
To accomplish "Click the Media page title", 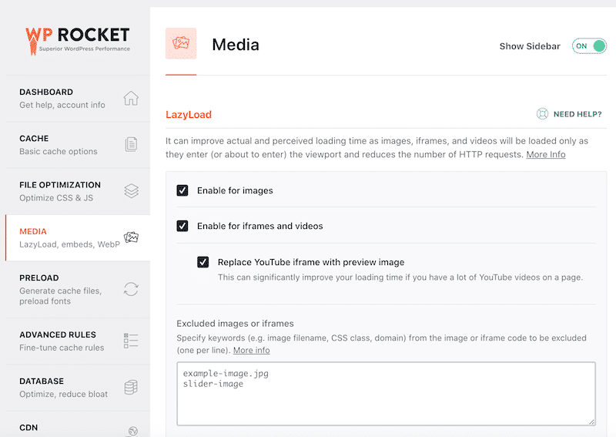I will pos(236,45).
